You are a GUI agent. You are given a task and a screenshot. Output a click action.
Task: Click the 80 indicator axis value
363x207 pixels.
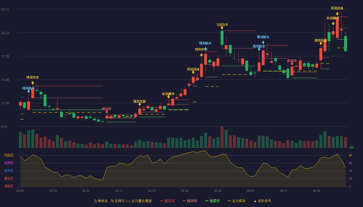(350, 155)
